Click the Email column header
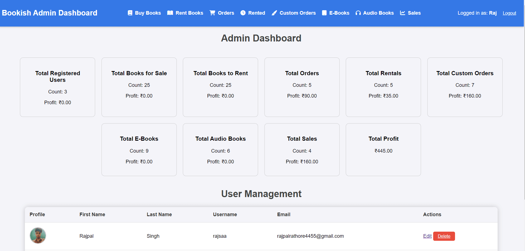This screenshot has height=251, width=525. point(284,215)
